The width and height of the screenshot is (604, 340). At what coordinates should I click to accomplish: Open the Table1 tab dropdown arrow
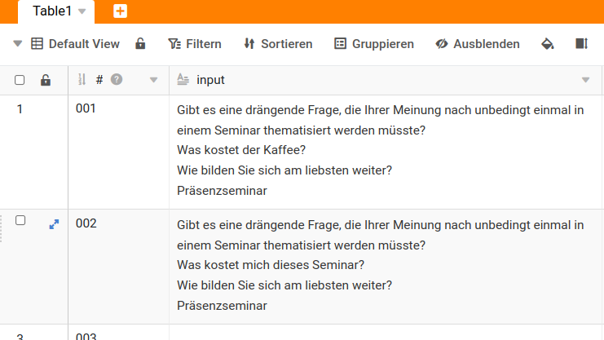(82, 11)
